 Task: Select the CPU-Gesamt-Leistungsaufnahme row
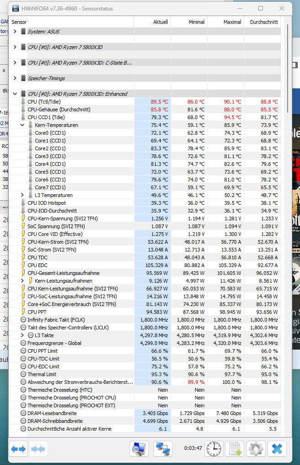[145, 273]
